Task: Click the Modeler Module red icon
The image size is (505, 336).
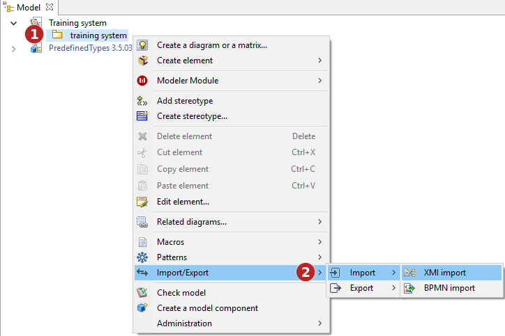Action: [142, 81]
